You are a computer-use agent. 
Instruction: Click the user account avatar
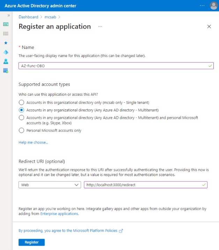tap(213, 6)
